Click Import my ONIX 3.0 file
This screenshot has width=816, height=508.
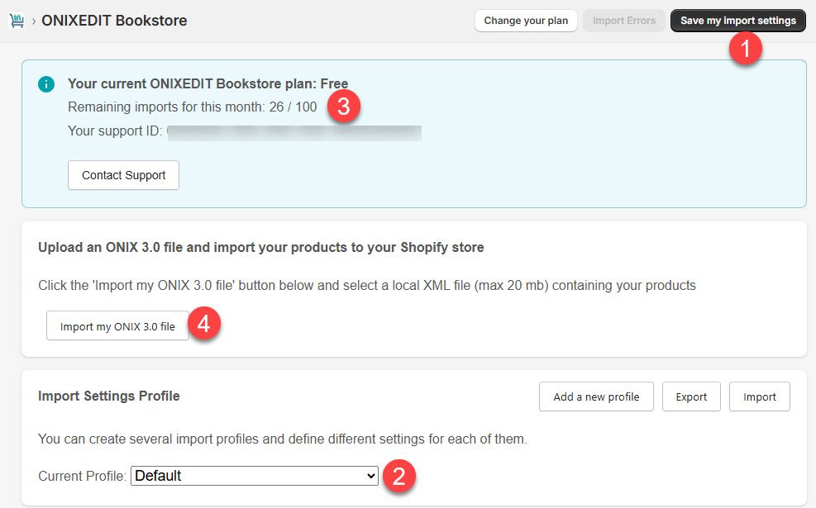pyautogui.click(x=117, y=326)
